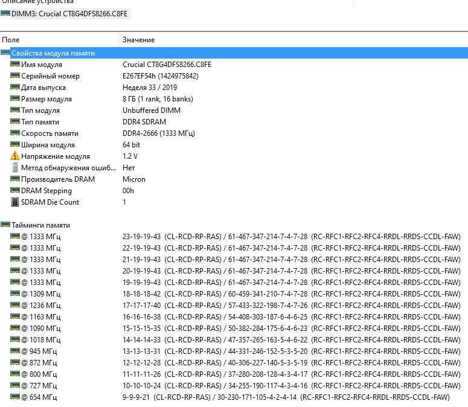Click the icon of the 1163 МГц row
Screen dimensions: 468x407
(15, 316)
